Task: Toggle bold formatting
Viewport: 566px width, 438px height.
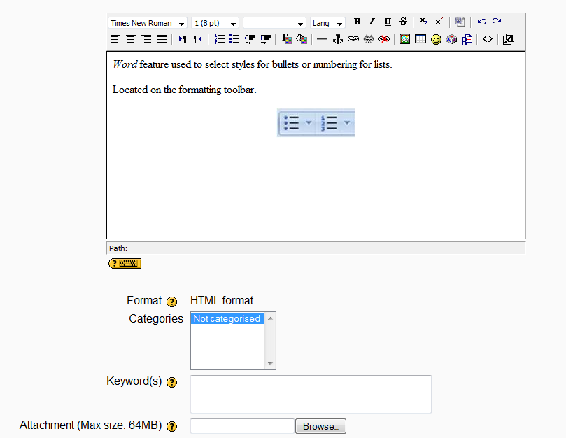Action: [357, 22]
